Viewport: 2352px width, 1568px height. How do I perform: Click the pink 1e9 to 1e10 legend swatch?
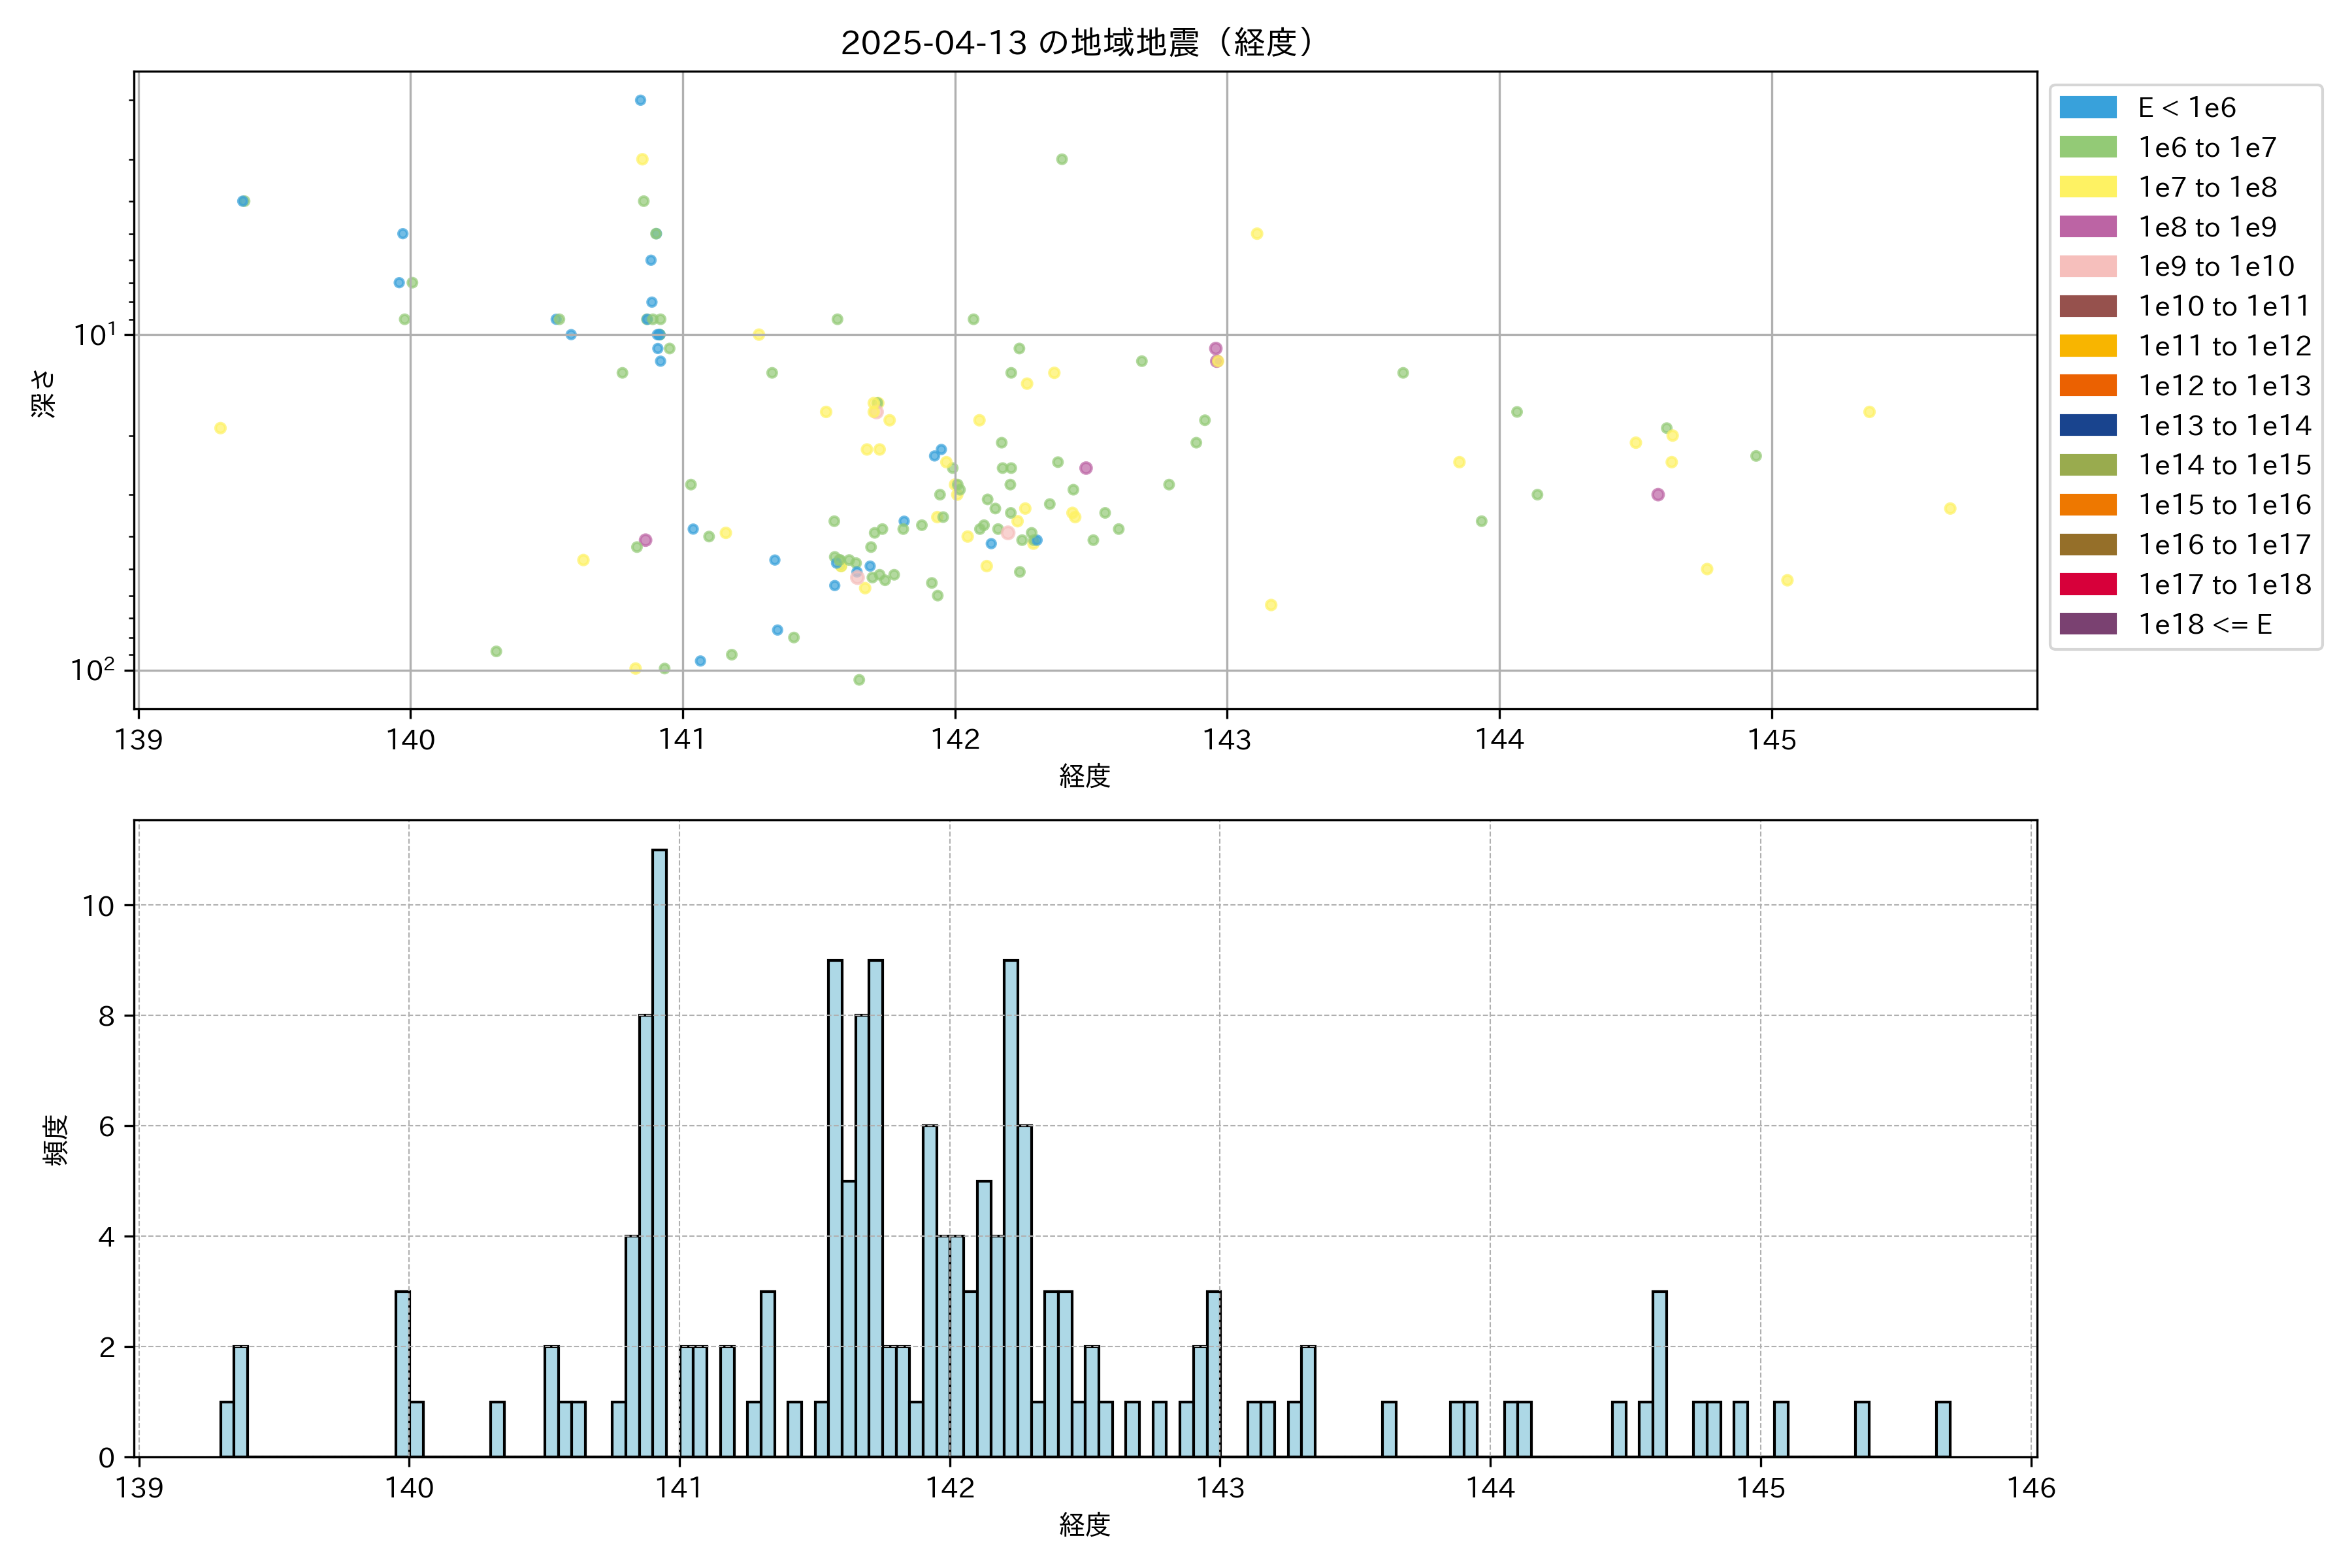tap(2088, 267)
